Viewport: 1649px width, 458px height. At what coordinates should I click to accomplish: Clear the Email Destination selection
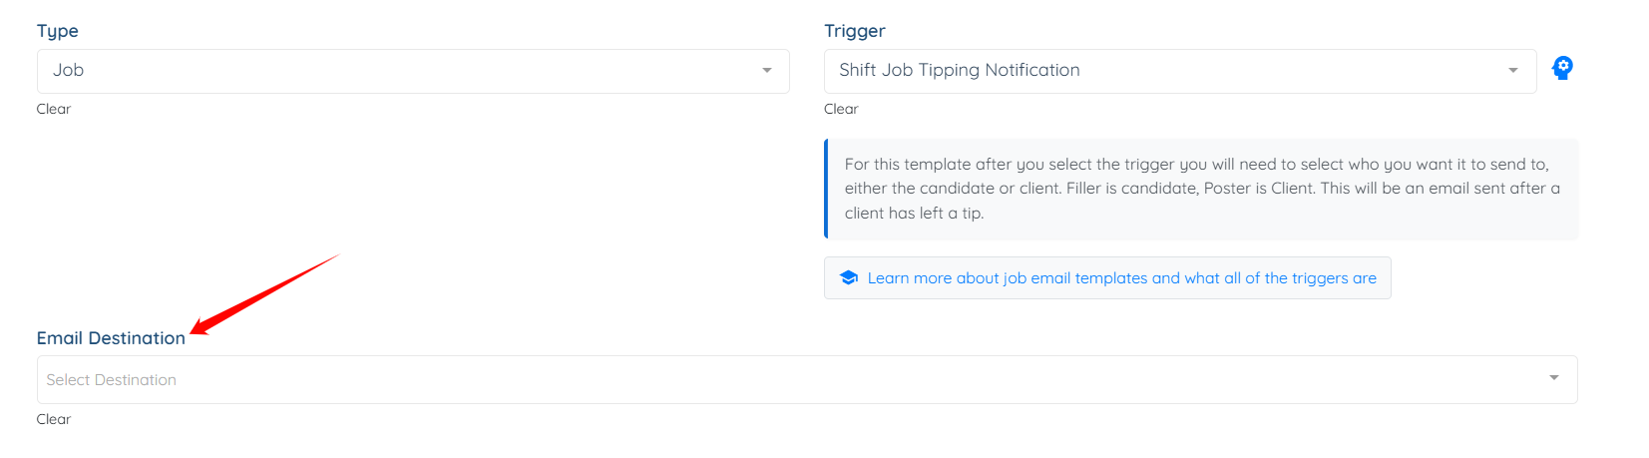[x=54, y=419]
